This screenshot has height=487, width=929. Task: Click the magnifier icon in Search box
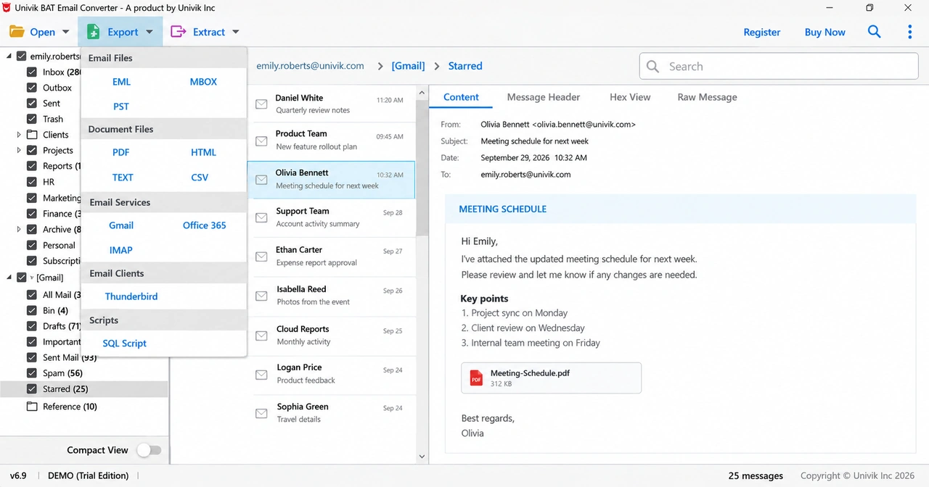click(652, 66)
